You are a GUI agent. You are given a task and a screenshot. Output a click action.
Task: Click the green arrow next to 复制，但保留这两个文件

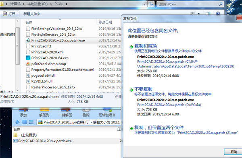click(131, 129)
